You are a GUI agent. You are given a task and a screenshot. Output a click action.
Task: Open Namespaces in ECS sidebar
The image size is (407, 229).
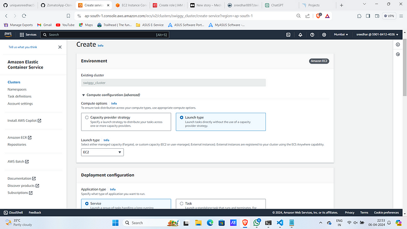[17, 89]
